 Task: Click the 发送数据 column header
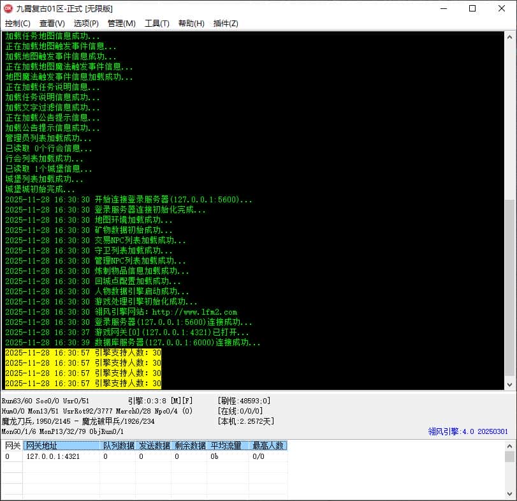point(154,445)
